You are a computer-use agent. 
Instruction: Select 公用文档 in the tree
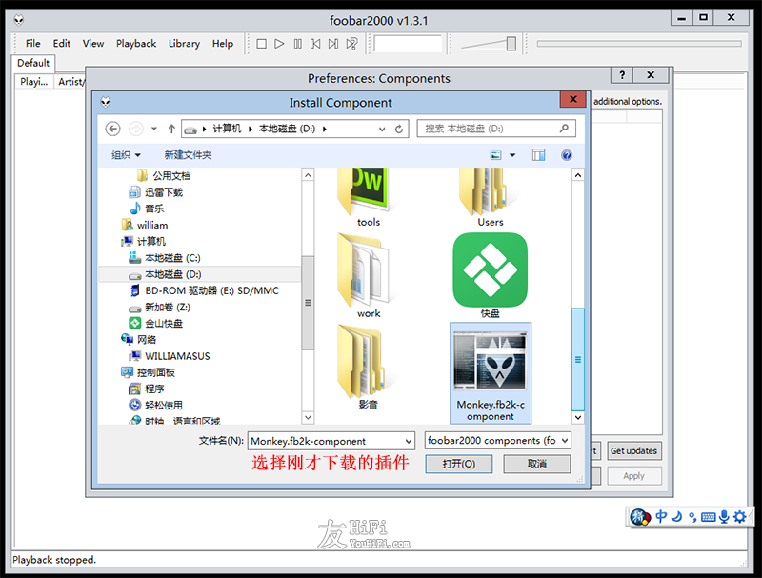[x=164, y=176]
